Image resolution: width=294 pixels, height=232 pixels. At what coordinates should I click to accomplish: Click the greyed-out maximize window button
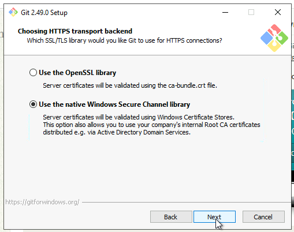click(x=251, y=12)
